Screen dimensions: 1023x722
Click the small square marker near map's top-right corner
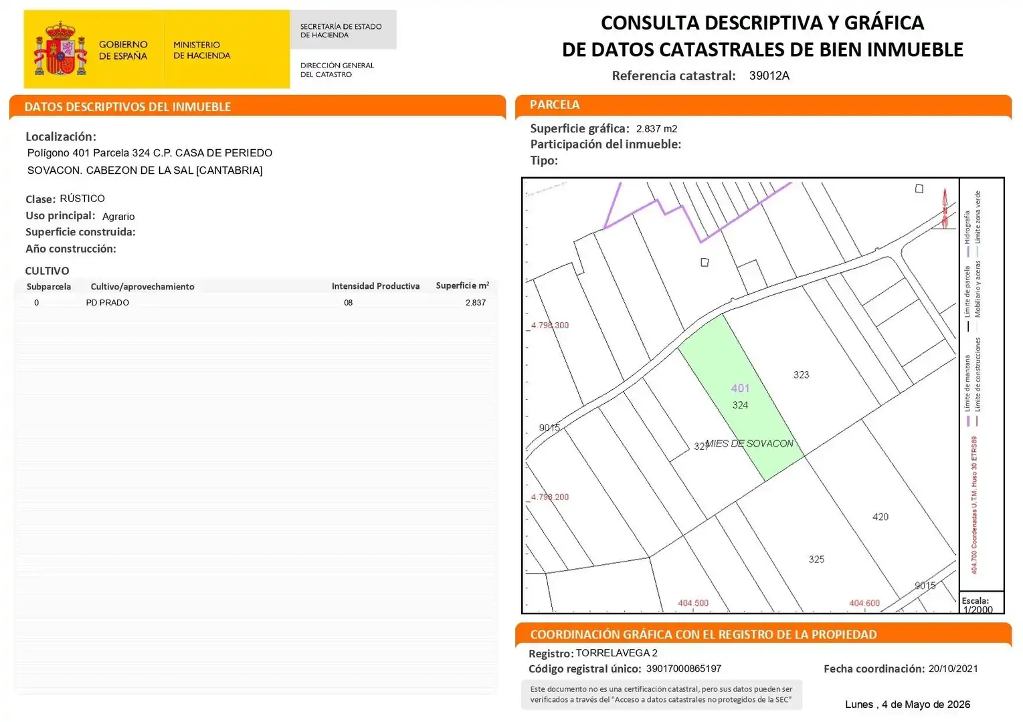coord(919,189)
